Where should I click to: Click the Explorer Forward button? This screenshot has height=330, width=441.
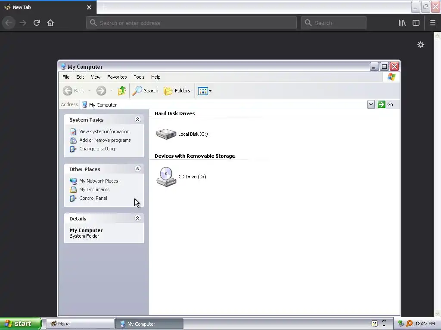101,91
